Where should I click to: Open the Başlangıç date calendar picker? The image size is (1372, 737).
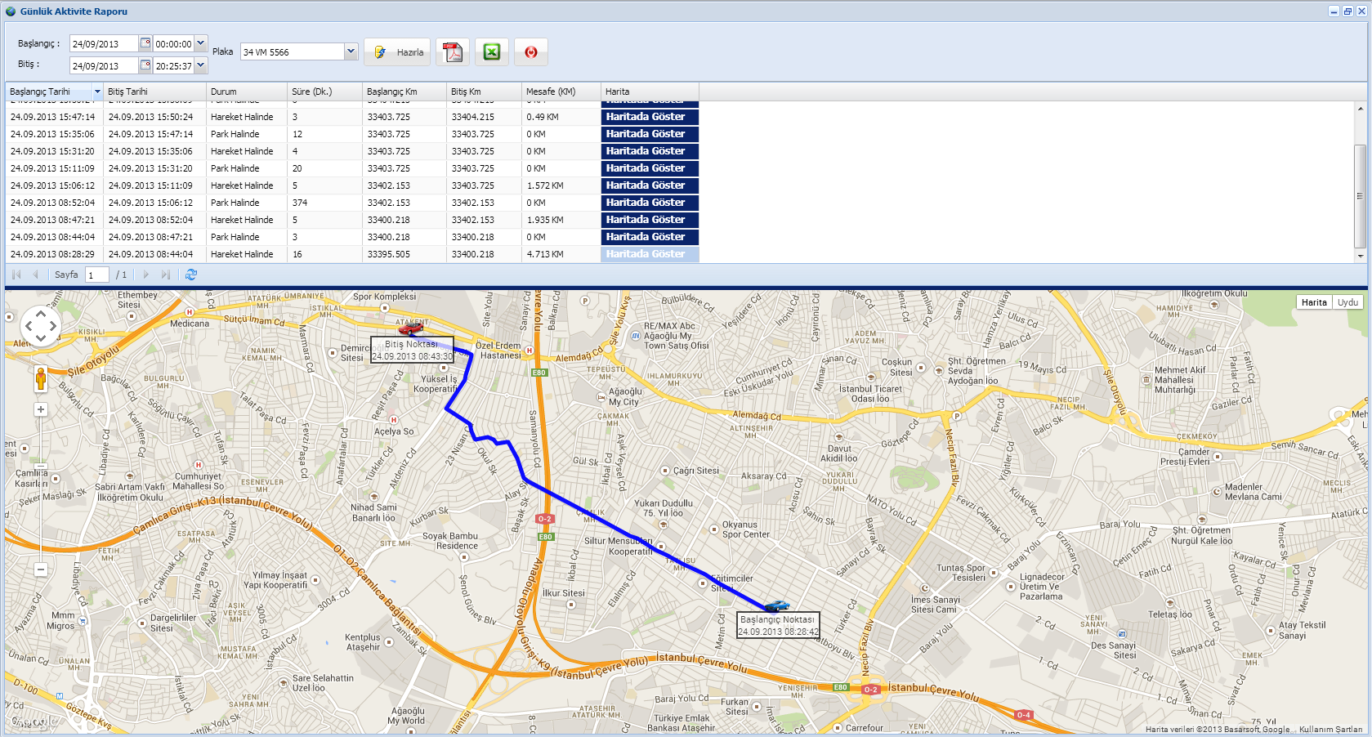pyautogui.click(x=145, y=43)
